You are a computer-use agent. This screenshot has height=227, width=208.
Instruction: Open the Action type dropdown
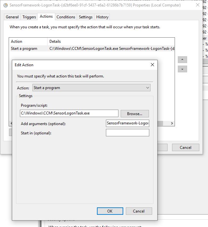(x=91, y=88)
